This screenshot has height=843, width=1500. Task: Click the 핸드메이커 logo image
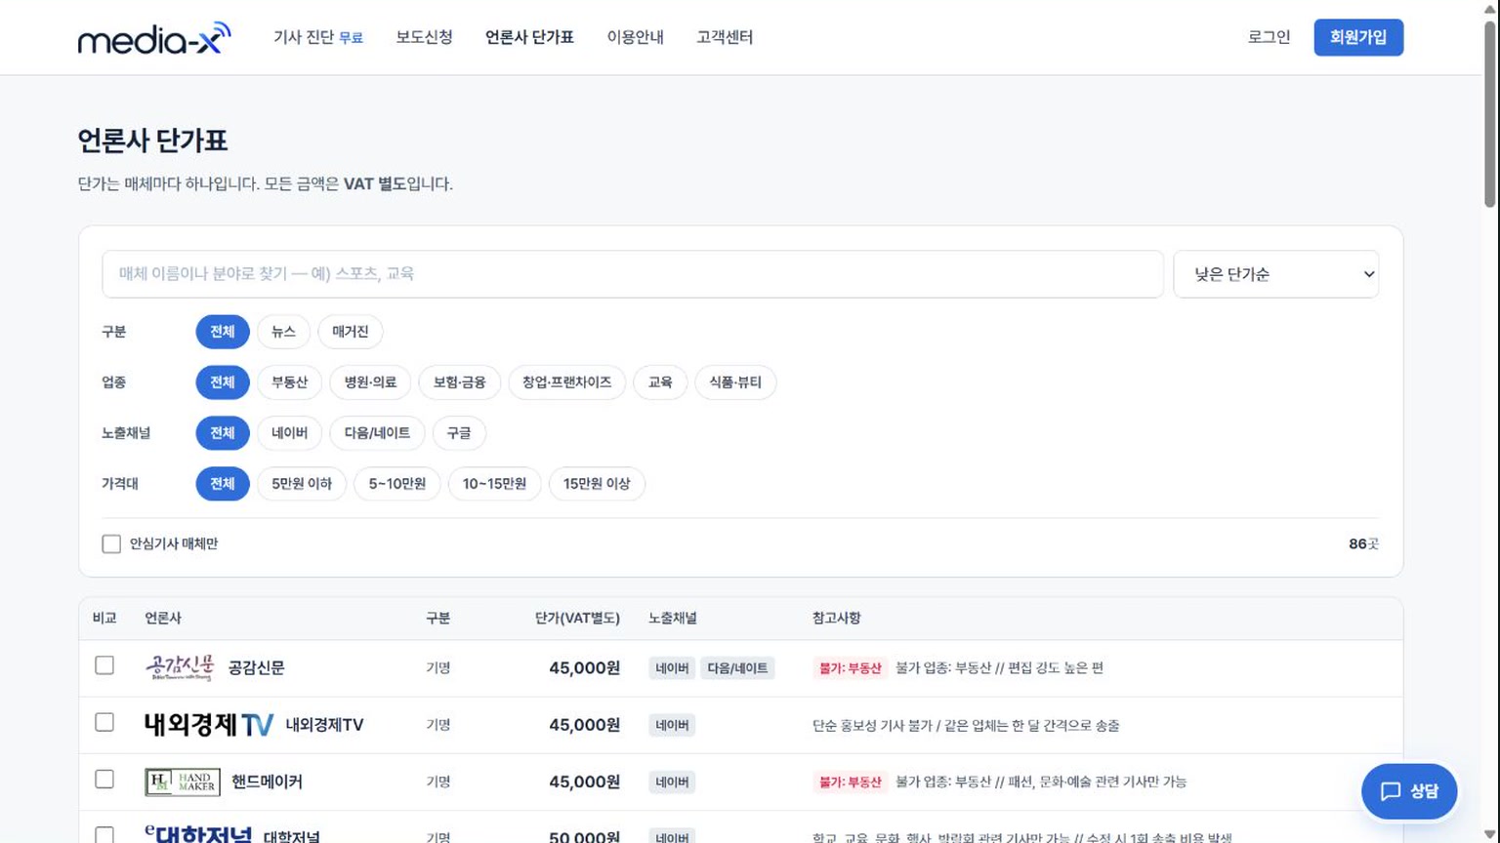coord(183,782)
